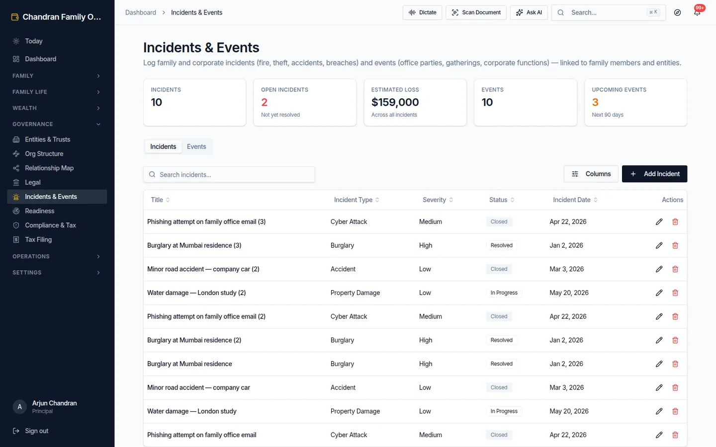Delete the Phishing attempt (3) incident
The image size is (716, 447).
coord(675,222)
